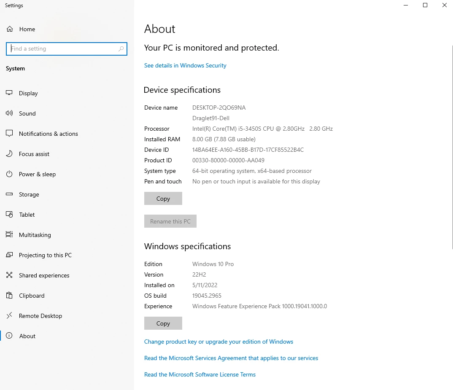Click the vertical scrollbar on right edge

[x=452, y=147]
